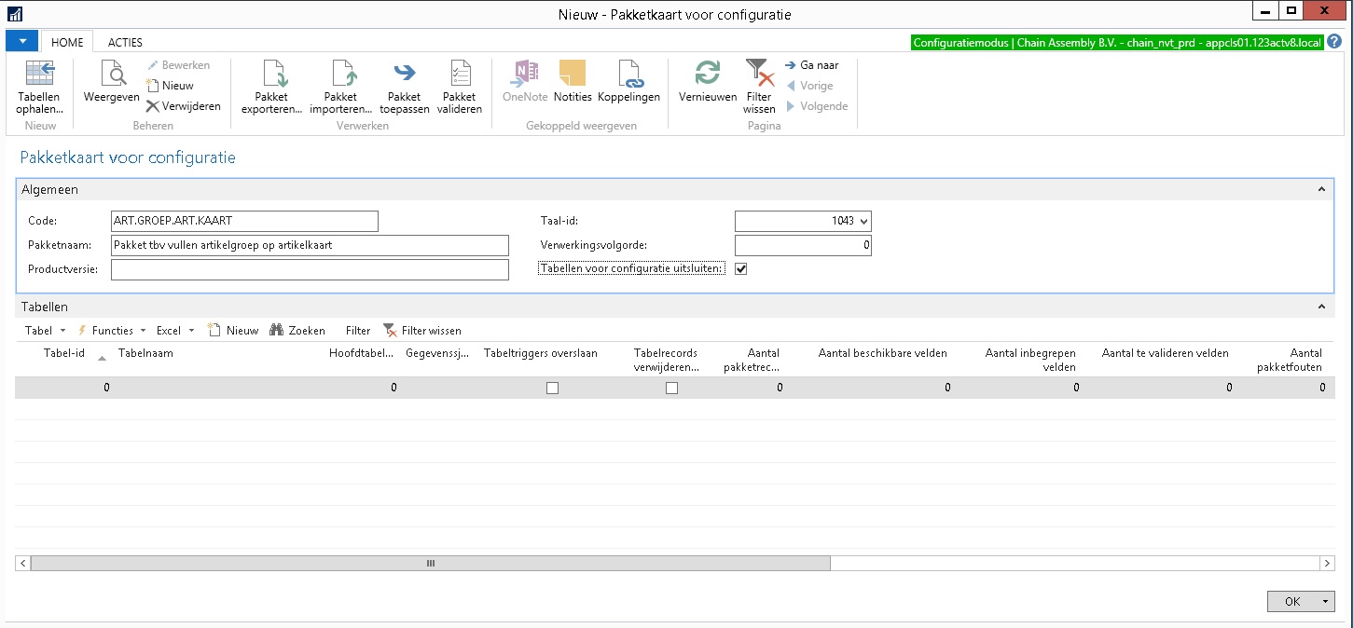Image resolution: width=1353 pixels, height=628 pixels.
Task: Create a new package via ribbon Nieuw
Action: coord(170,86)
